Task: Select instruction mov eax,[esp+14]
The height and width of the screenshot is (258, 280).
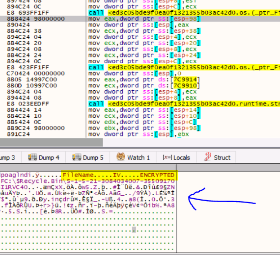Action: tap(144, 110)
